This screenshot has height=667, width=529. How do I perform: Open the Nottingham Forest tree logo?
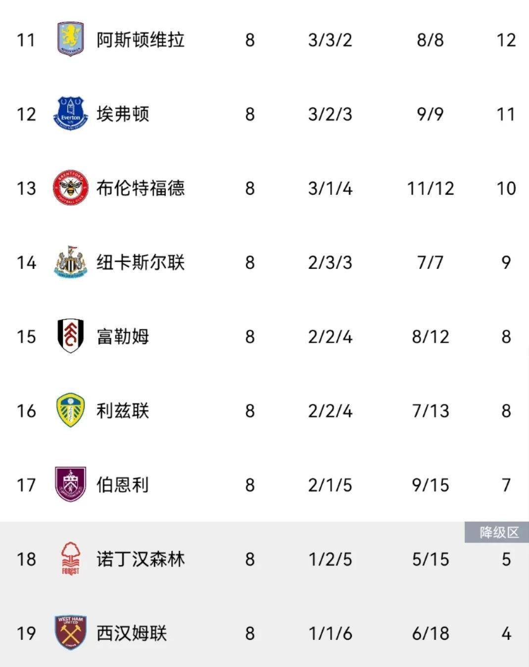pyautogui.click(x=70, y=559)
